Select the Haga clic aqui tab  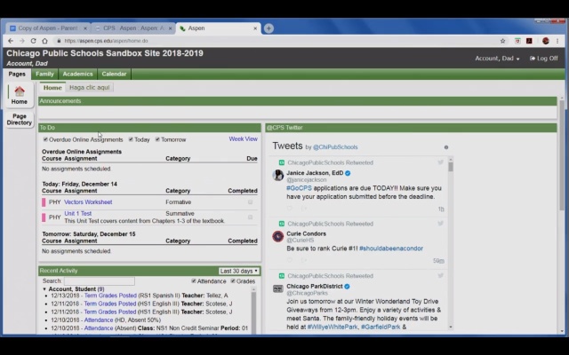pos(89,88)
